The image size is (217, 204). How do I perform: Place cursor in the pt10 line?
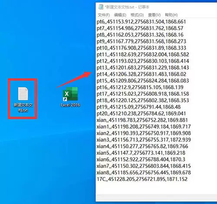click(x=141, y=48)
